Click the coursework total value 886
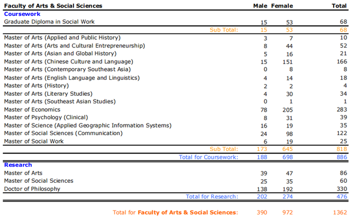The image size is (353, 218). click(x=342, y=157)
